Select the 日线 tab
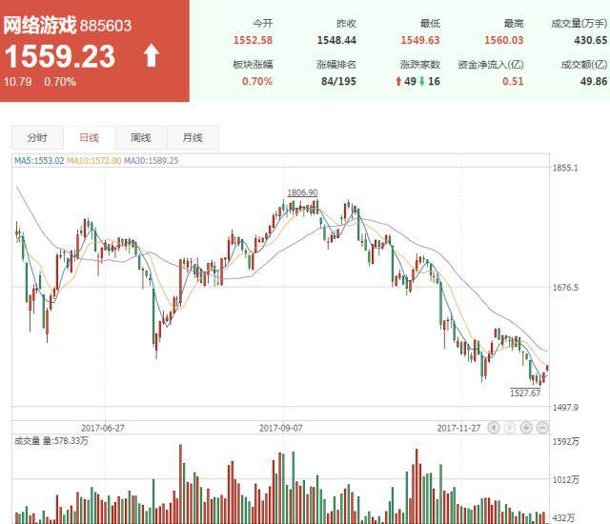The image size is (610, 524). pyautogui.click(x=89, y=137)
